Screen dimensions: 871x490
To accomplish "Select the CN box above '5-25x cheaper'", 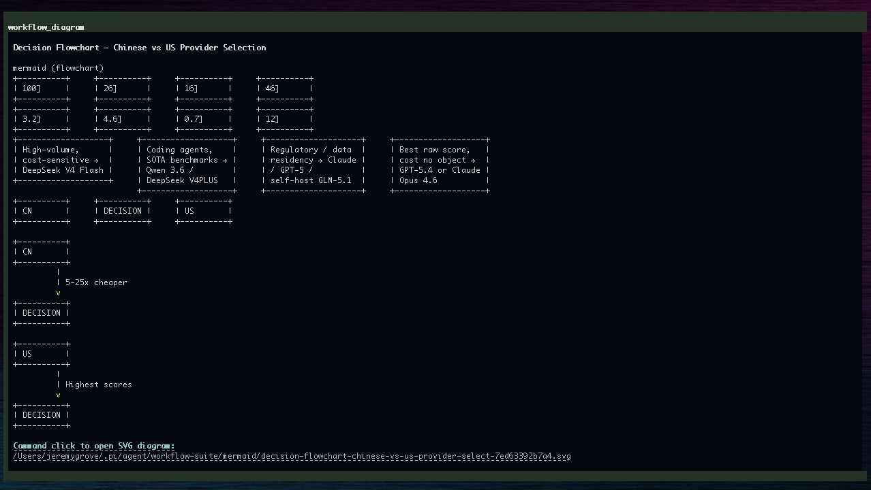I will coord(42,252).
